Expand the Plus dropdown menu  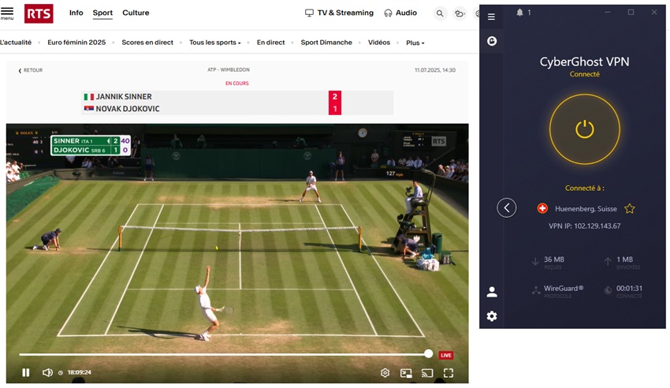(x=415, y=43)
